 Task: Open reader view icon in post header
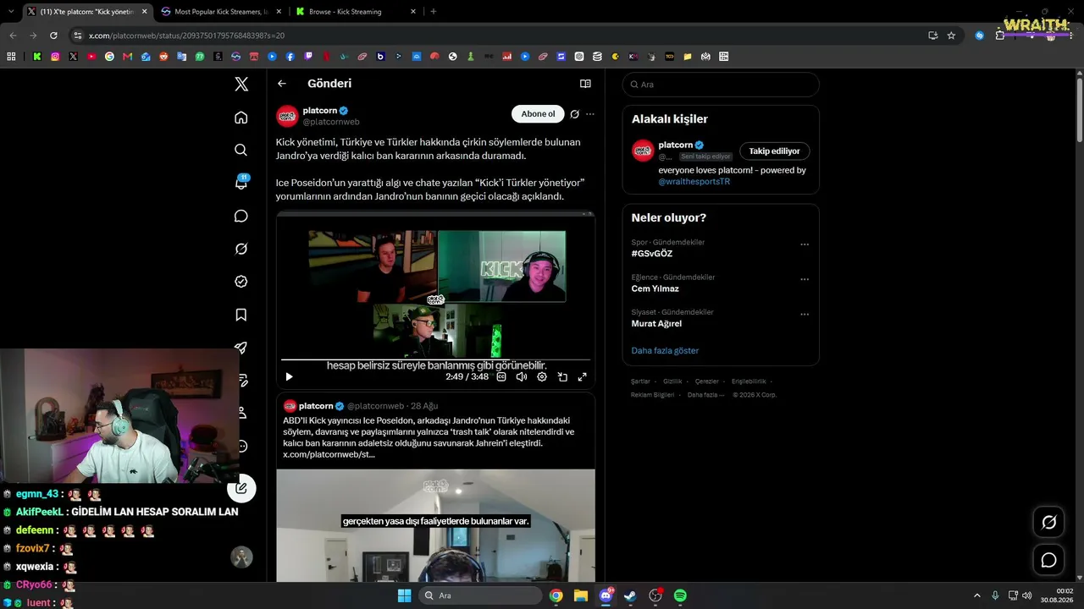click(585, 84)
